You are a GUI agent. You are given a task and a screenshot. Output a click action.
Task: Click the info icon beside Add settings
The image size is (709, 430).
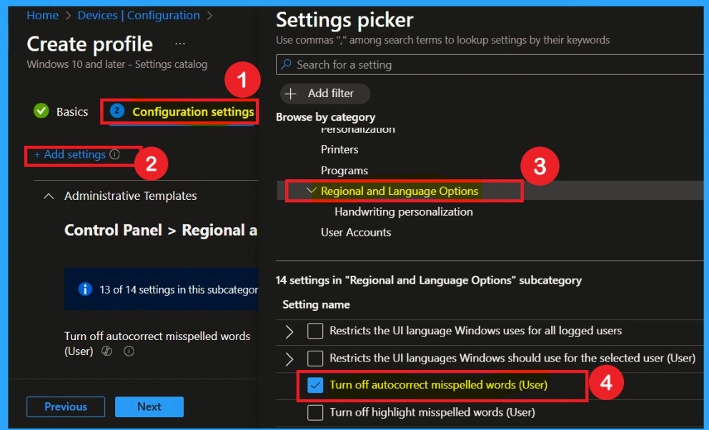115,155
